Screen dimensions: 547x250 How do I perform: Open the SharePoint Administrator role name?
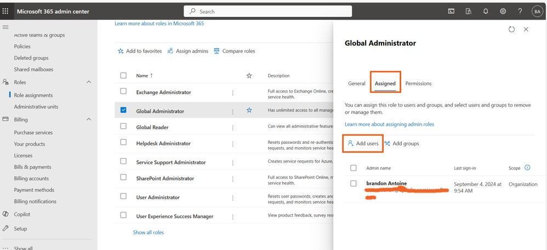[165, 178]
